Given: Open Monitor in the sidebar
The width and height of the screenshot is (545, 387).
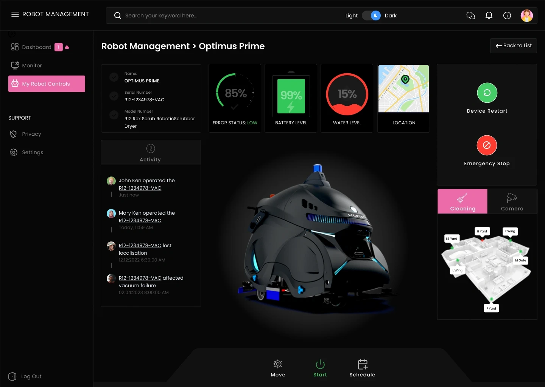Looking at the screenshot, I should (26, 65).
